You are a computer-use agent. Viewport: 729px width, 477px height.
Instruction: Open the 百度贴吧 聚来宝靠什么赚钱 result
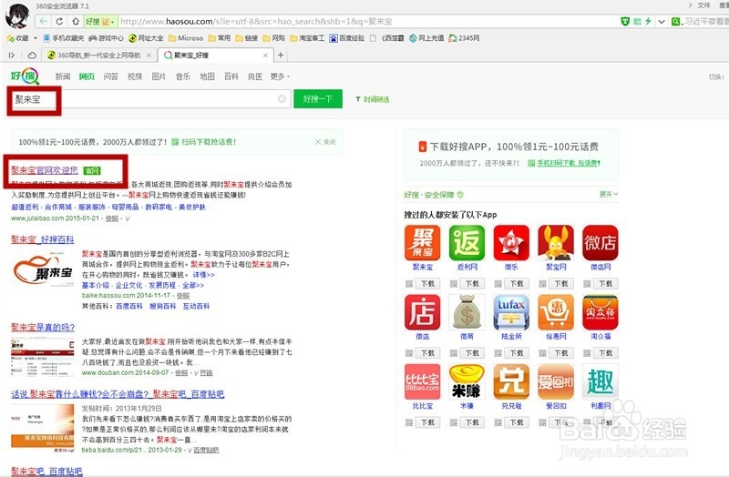118,394
